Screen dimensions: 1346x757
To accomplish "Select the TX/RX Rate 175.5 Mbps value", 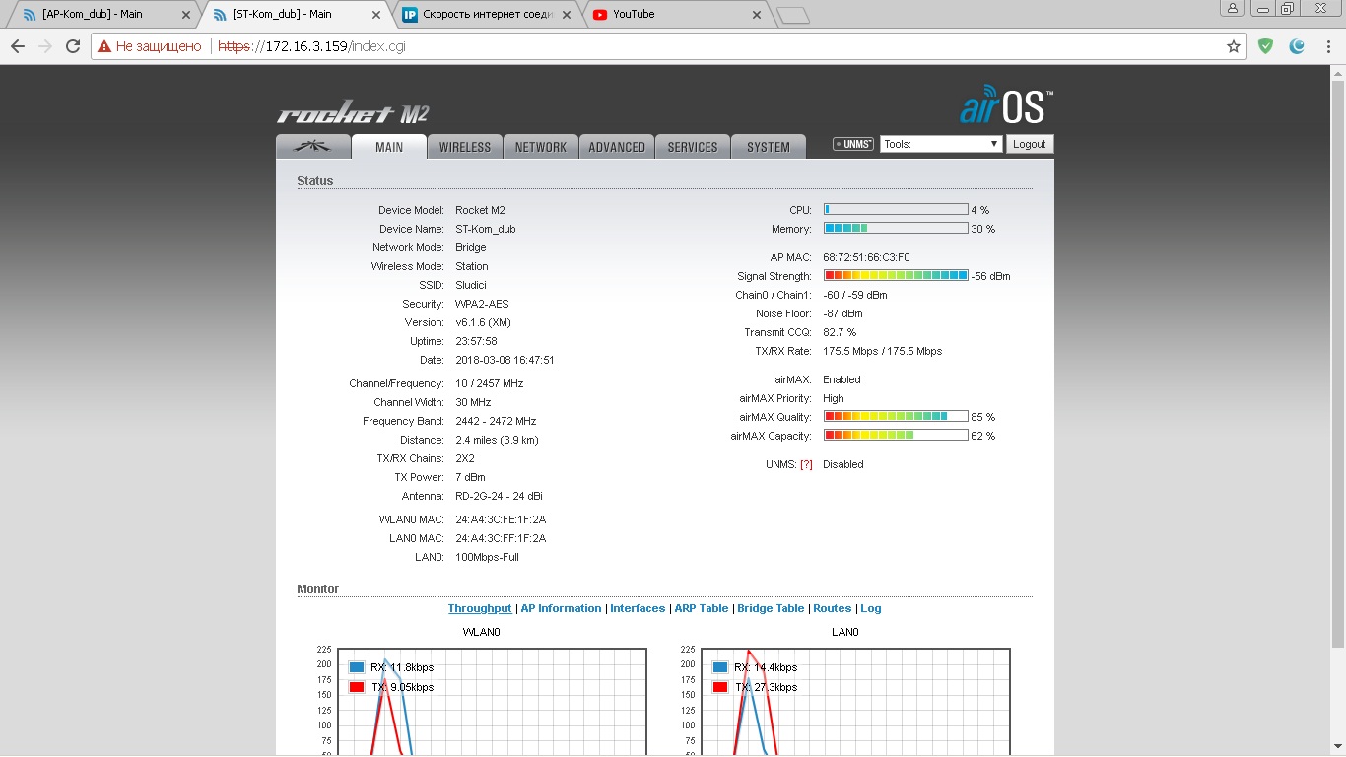I will coord(882,351).
